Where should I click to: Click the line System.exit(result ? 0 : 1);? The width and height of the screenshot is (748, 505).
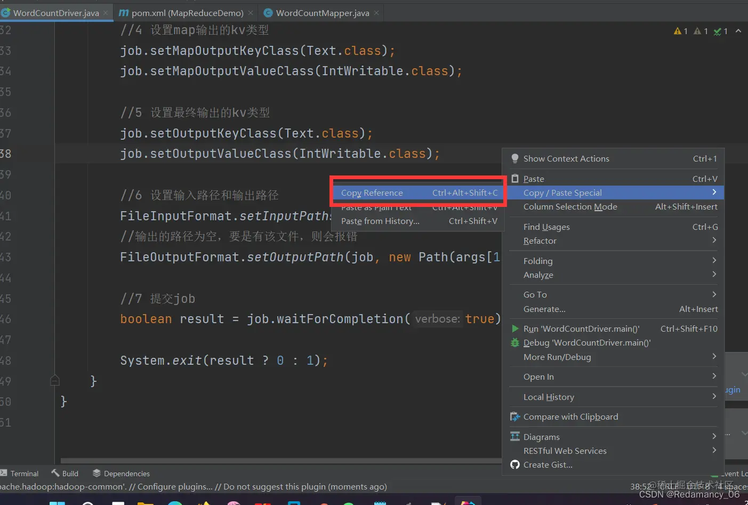pos(224,360)
